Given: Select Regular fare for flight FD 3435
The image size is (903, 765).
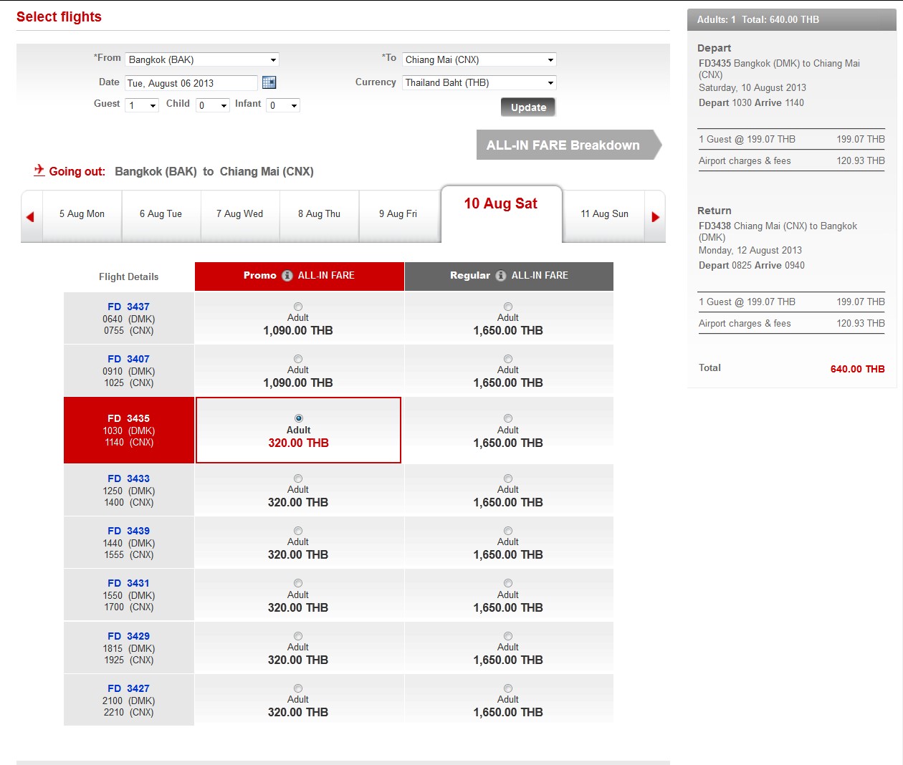Looking at the screenshot, I should pos(508,418).
